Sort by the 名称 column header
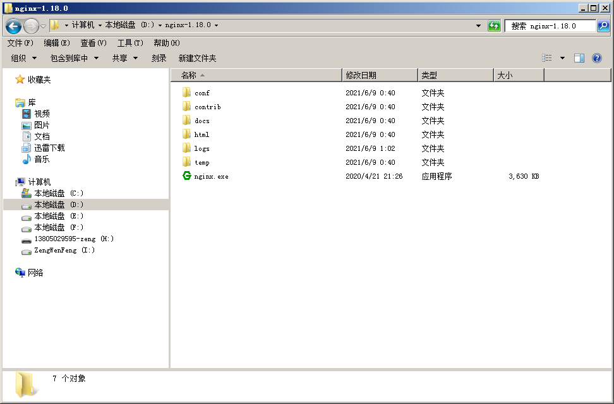 pyautogui.click(x=256, y=75)
